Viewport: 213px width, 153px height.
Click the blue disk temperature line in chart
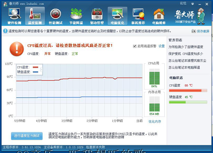[x=79, y=97]
